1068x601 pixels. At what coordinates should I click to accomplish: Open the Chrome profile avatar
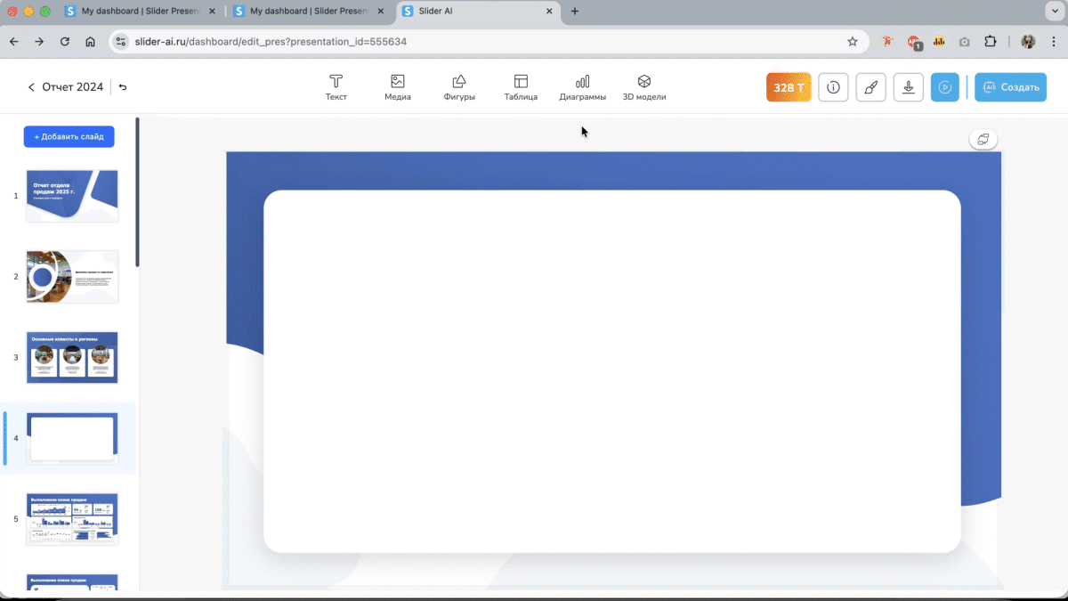point(1028,42)
